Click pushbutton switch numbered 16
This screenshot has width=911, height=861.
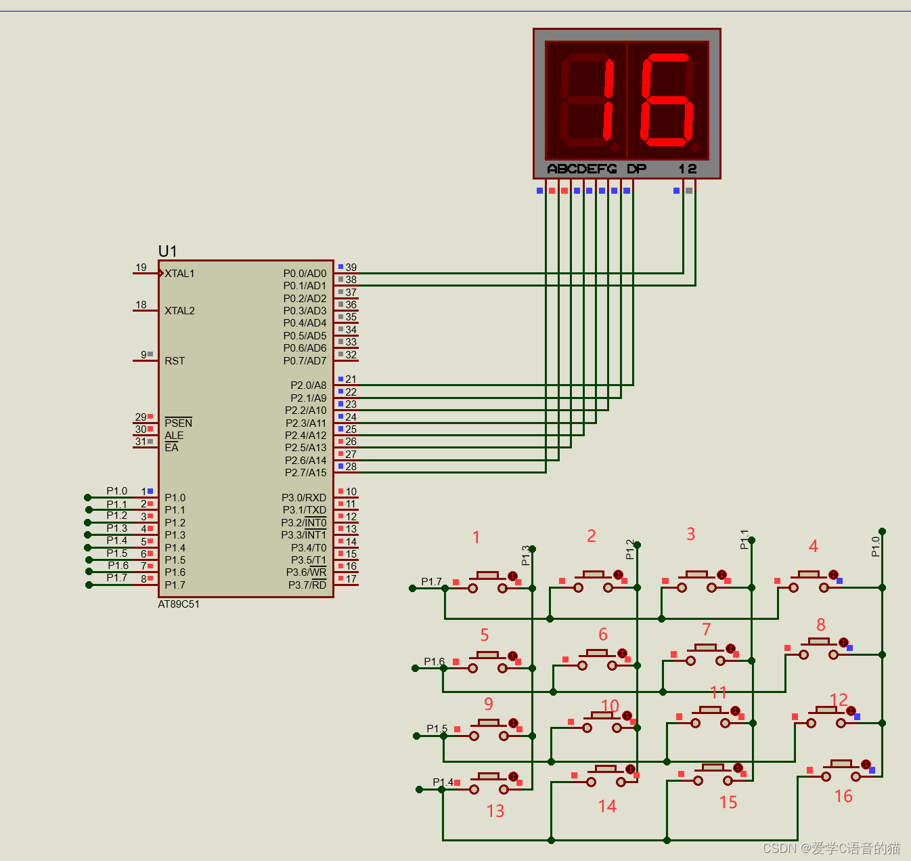pos(841,770)
